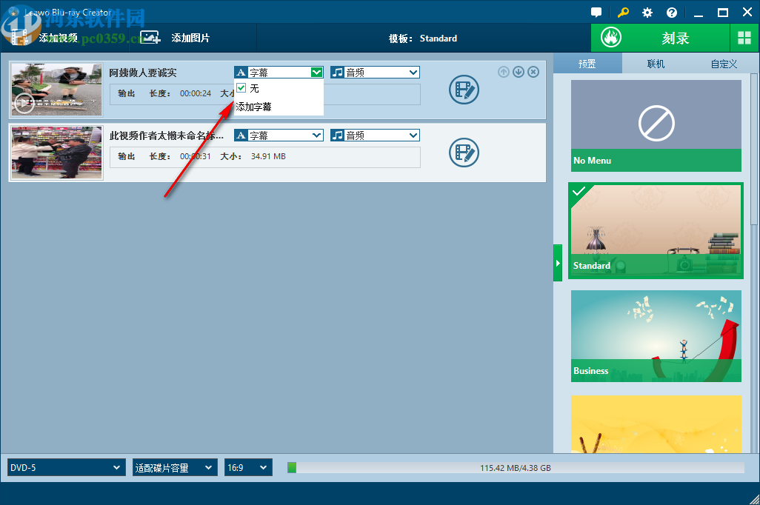Click the flame burn icon on the 刻录 button

610,36
